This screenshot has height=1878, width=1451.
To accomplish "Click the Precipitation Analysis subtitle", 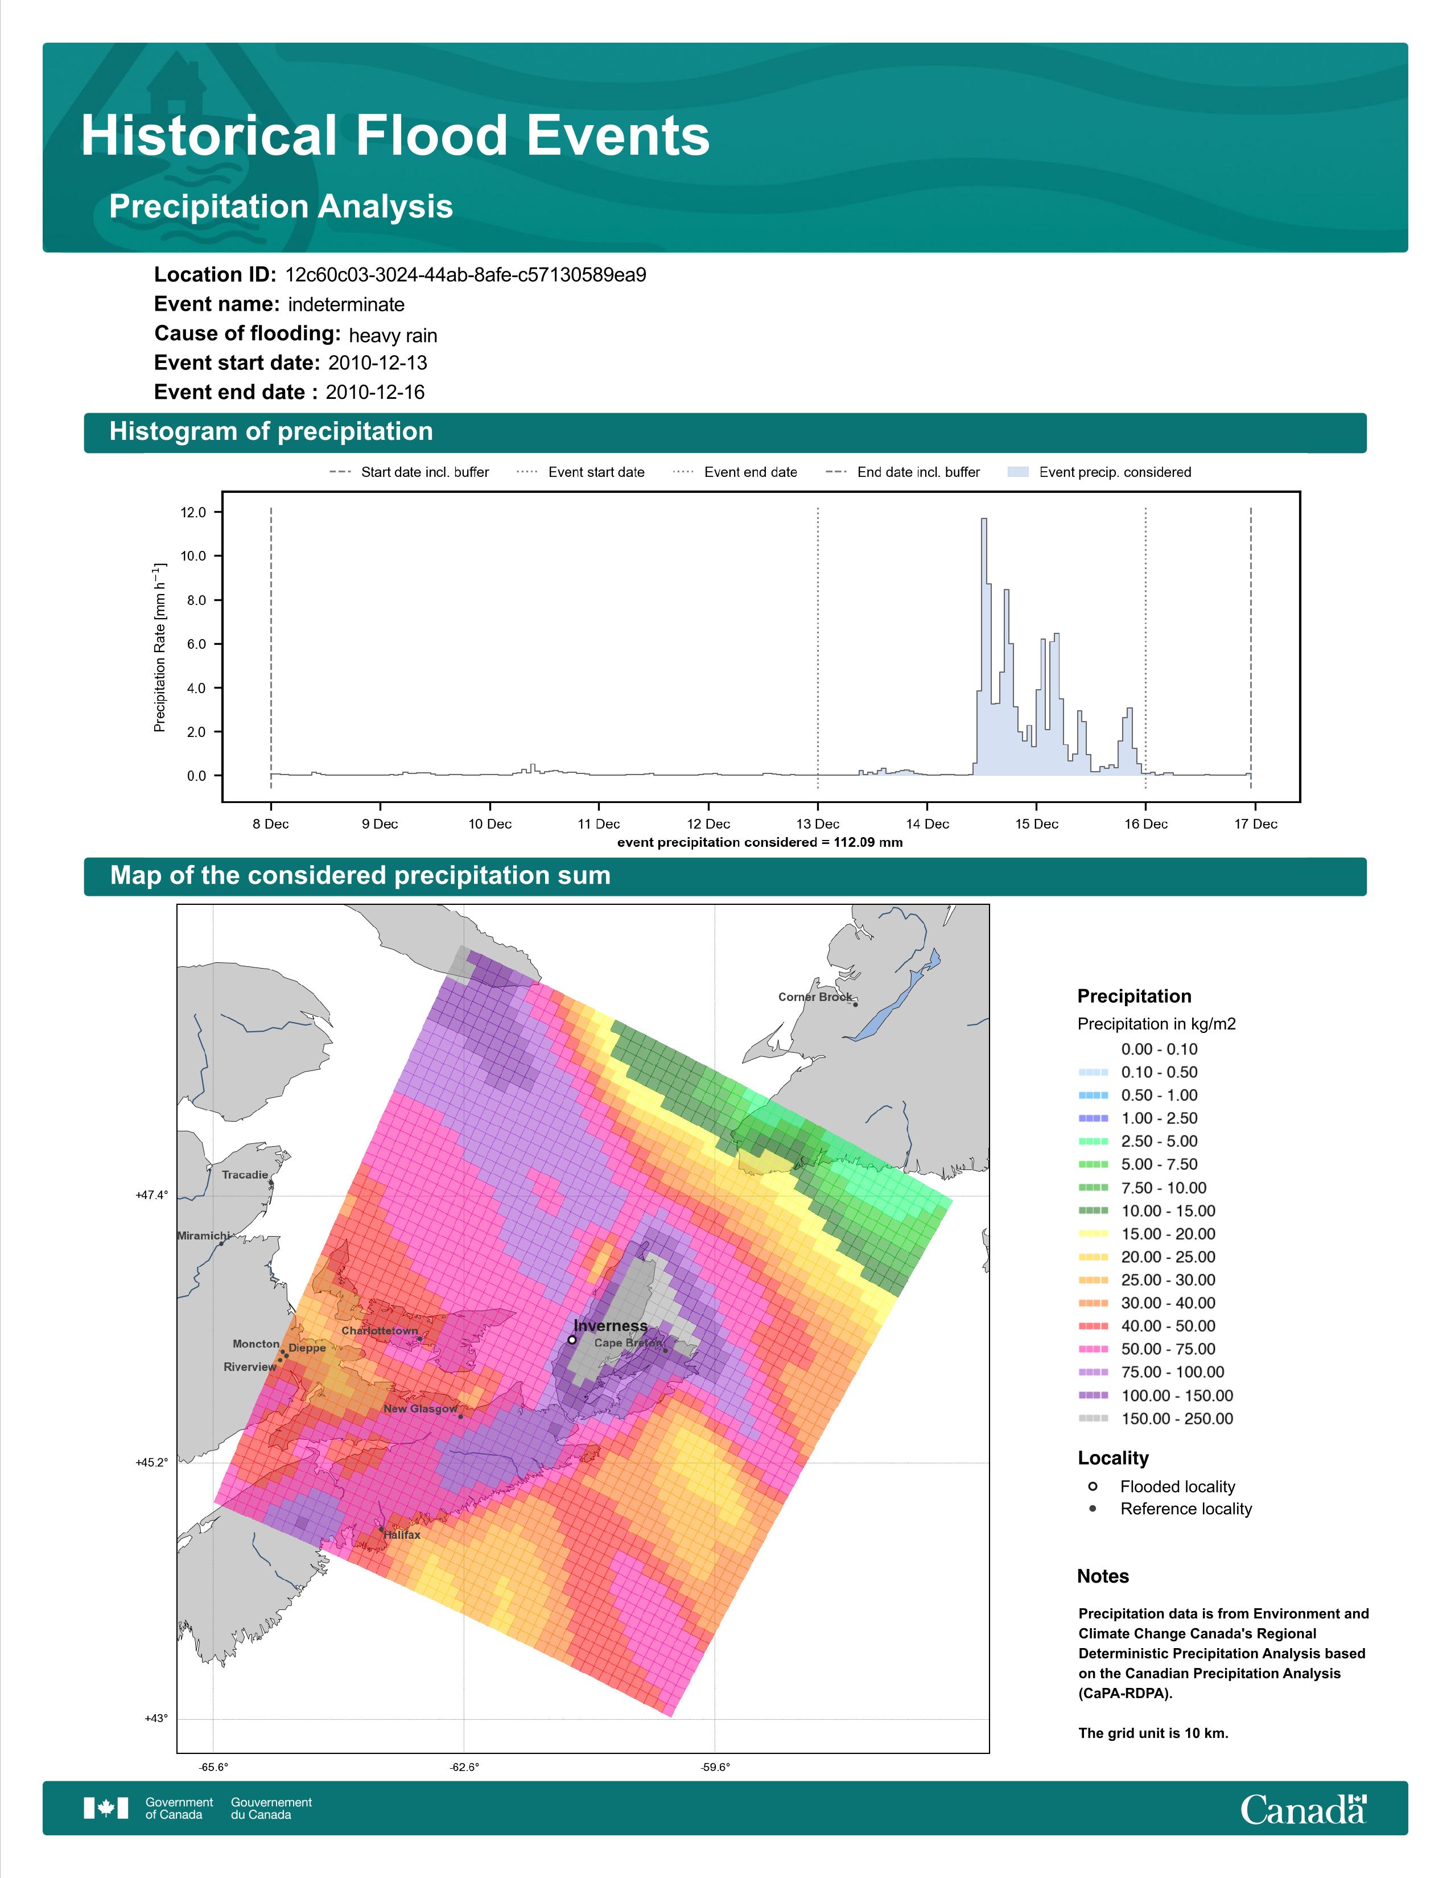I will (x=281, y=207).
